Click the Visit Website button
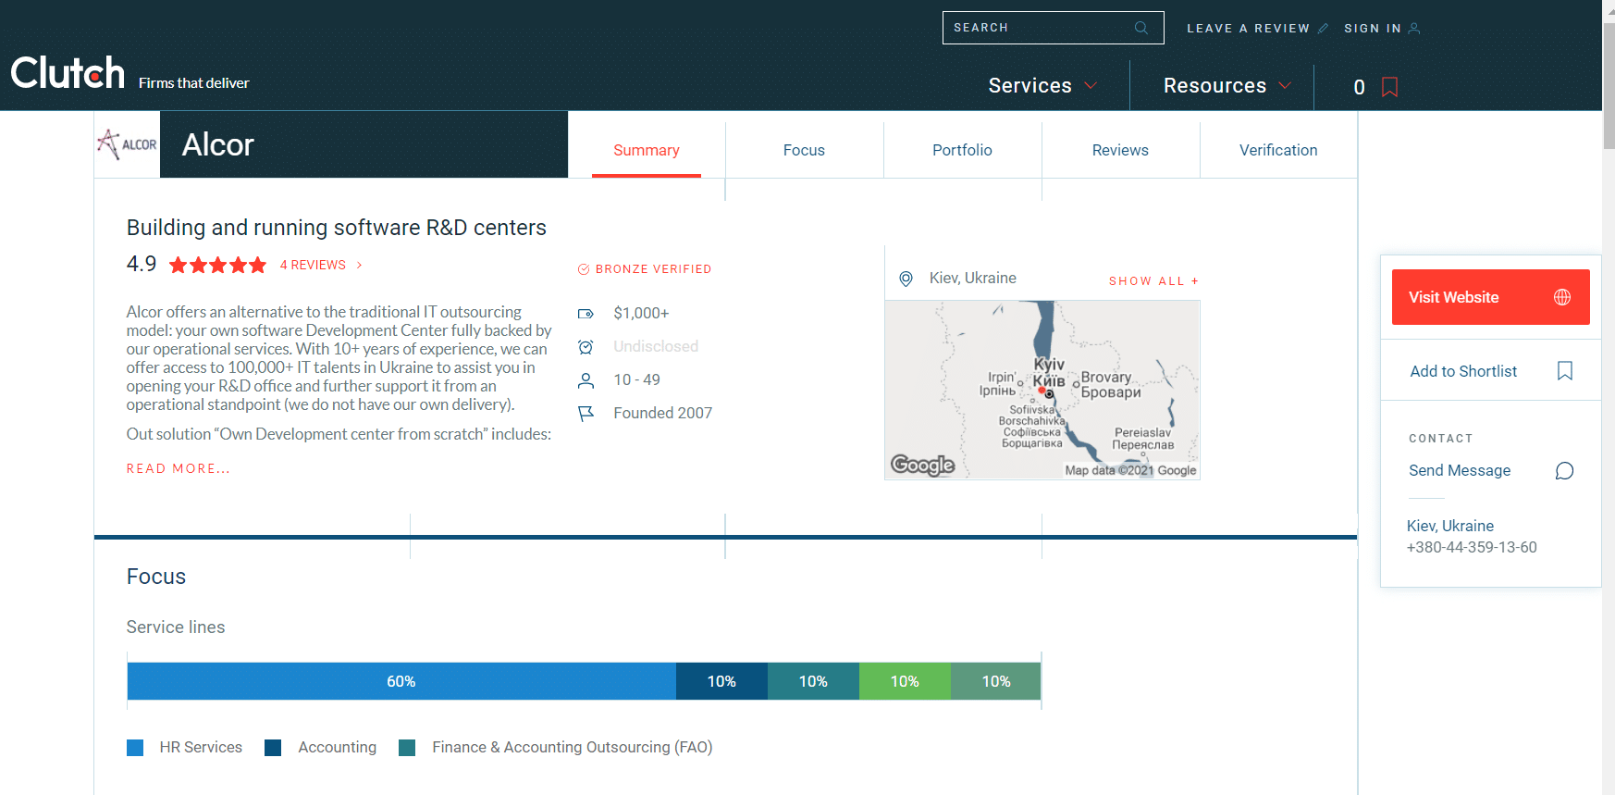1615x795 pixels. pos(1489,297)
